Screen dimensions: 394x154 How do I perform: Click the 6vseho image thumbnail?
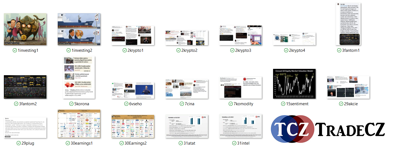tap(133, 90)
